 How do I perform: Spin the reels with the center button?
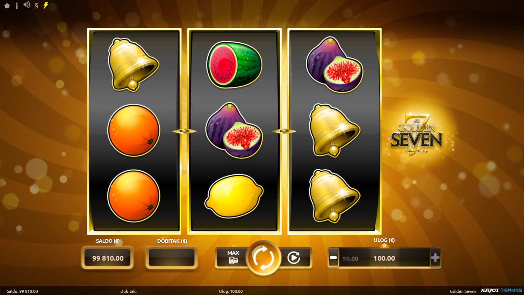[x=263, y=258]
